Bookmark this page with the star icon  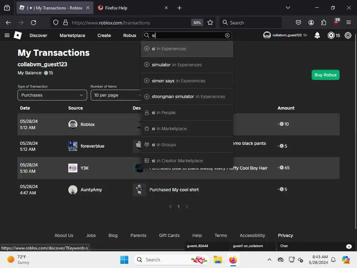click(x=210, y=23)
